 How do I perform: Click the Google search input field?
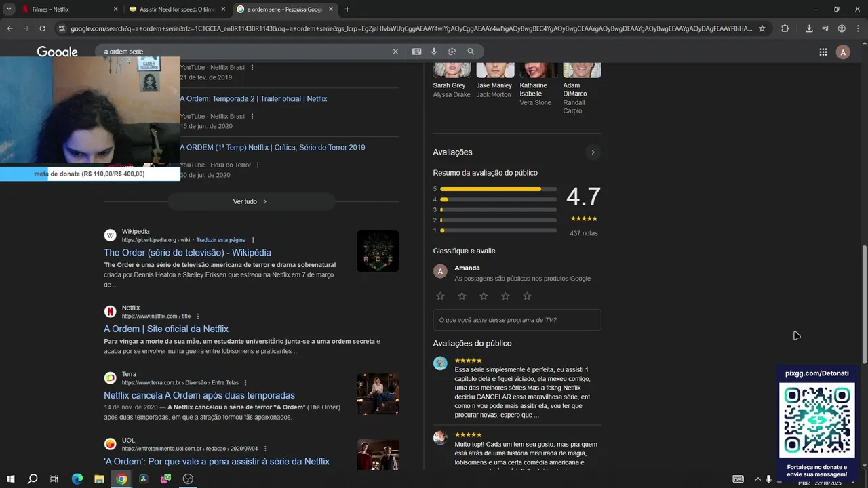point(244,52)
